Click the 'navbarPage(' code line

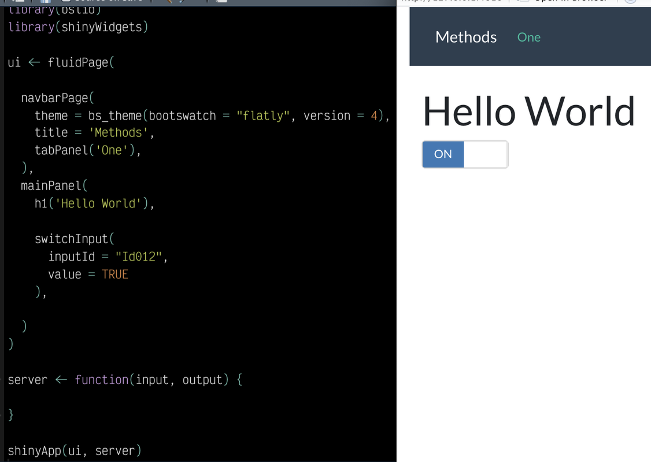coord(58,98)
